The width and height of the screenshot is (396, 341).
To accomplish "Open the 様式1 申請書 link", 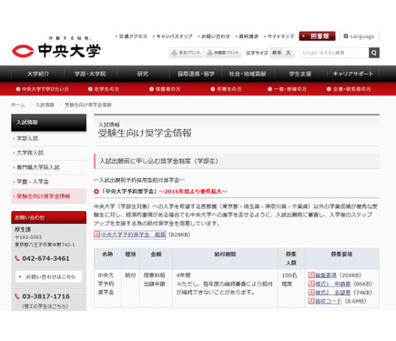I will tap(333, 284).
